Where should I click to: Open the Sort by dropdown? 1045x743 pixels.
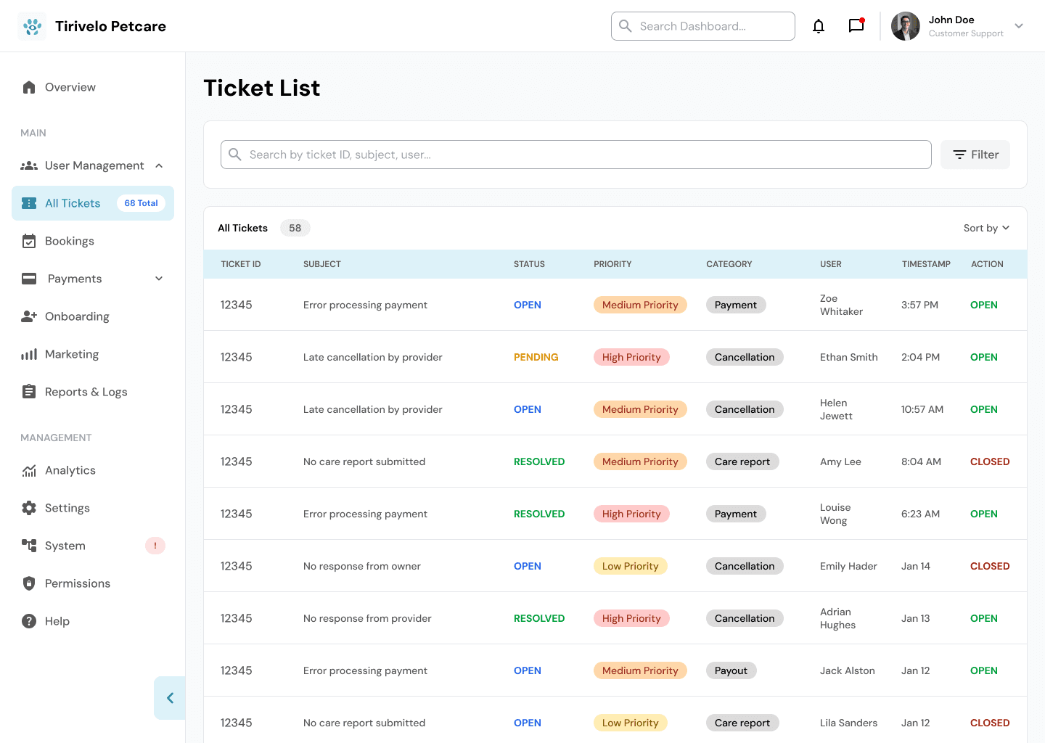(986, 228)
